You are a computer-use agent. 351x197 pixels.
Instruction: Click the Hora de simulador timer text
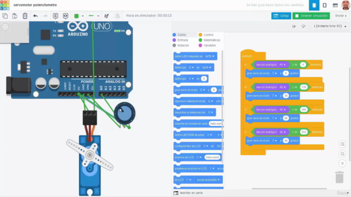149,16
